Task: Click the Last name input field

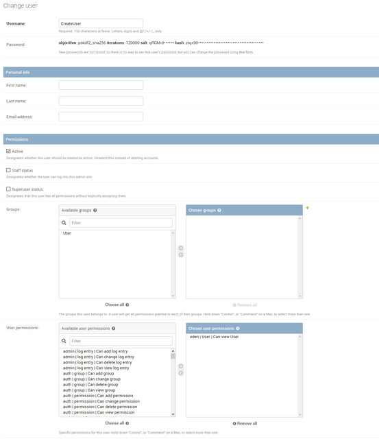Action: pyautogui.click(x=101, y=101)
